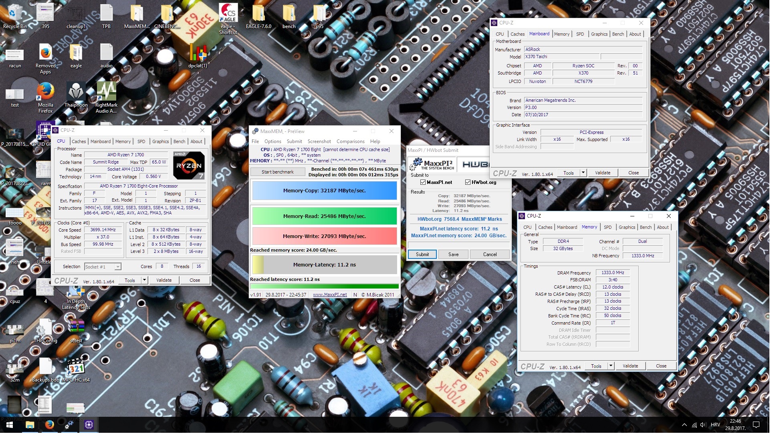Open the cleanup1 desktop icon
775x436 pixels.
click(76, 16)
